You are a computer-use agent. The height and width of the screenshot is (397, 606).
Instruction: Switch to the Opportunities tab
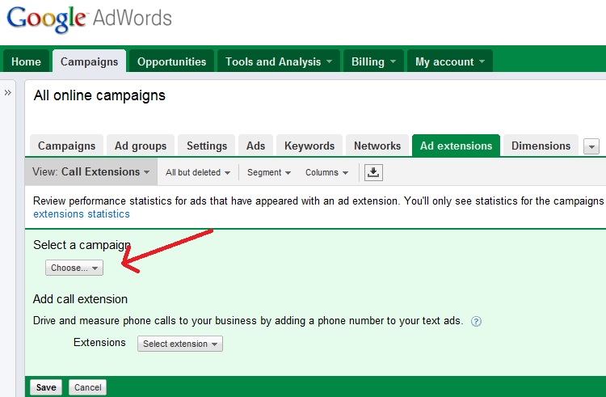(x=171, y=61)
